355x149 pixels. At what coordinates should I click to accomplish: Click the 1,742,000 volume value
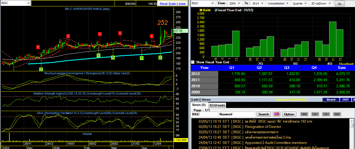pos(181,140)
